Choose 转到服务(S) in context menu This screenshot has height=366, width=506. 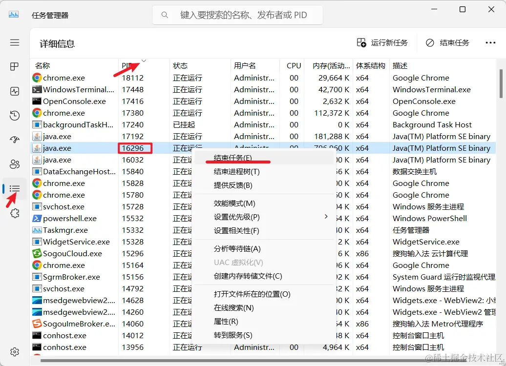tap(263, 335)
